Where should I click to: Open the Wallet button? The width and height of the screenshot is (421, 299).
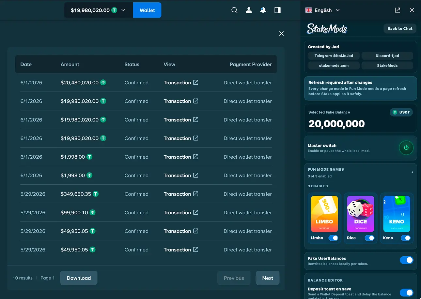pyautogui.click(x=147, y=10)
